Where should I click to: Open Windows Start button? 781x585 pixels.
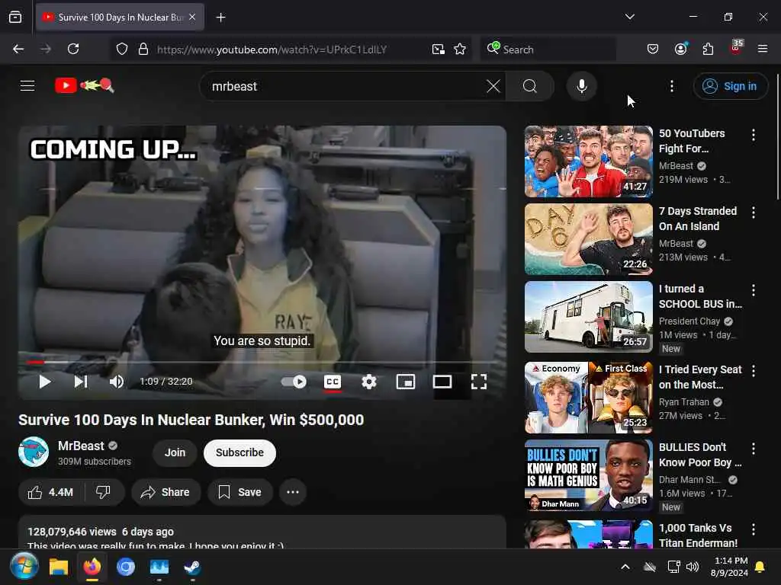pyautogui.click(x=24, y=567)
